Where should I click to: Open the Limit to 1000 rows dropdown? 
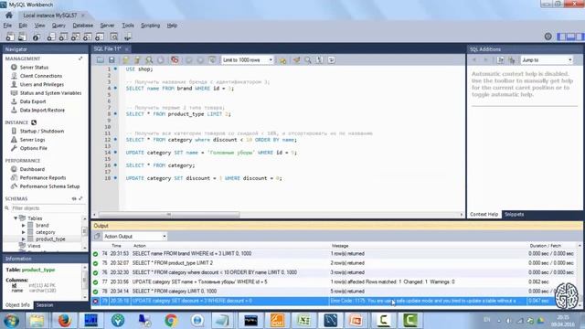[248, 59]
